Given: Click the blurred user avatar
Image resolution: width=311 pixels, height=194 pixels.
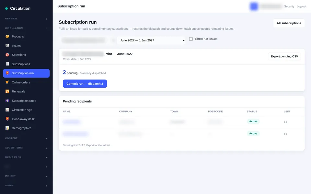Looking at the screenshot, I should click(x=254, y=6).
